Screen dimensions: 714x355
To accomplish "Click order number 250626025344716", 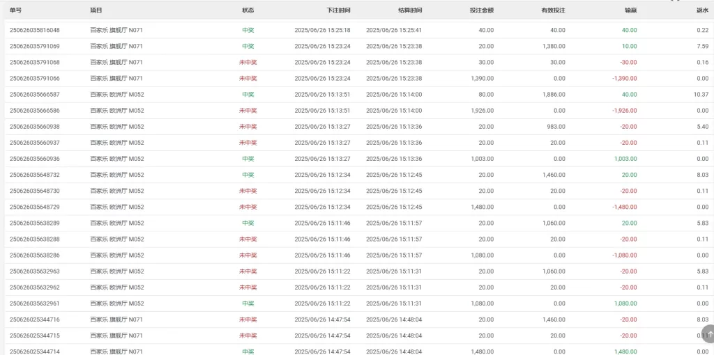I will [35, 319].
